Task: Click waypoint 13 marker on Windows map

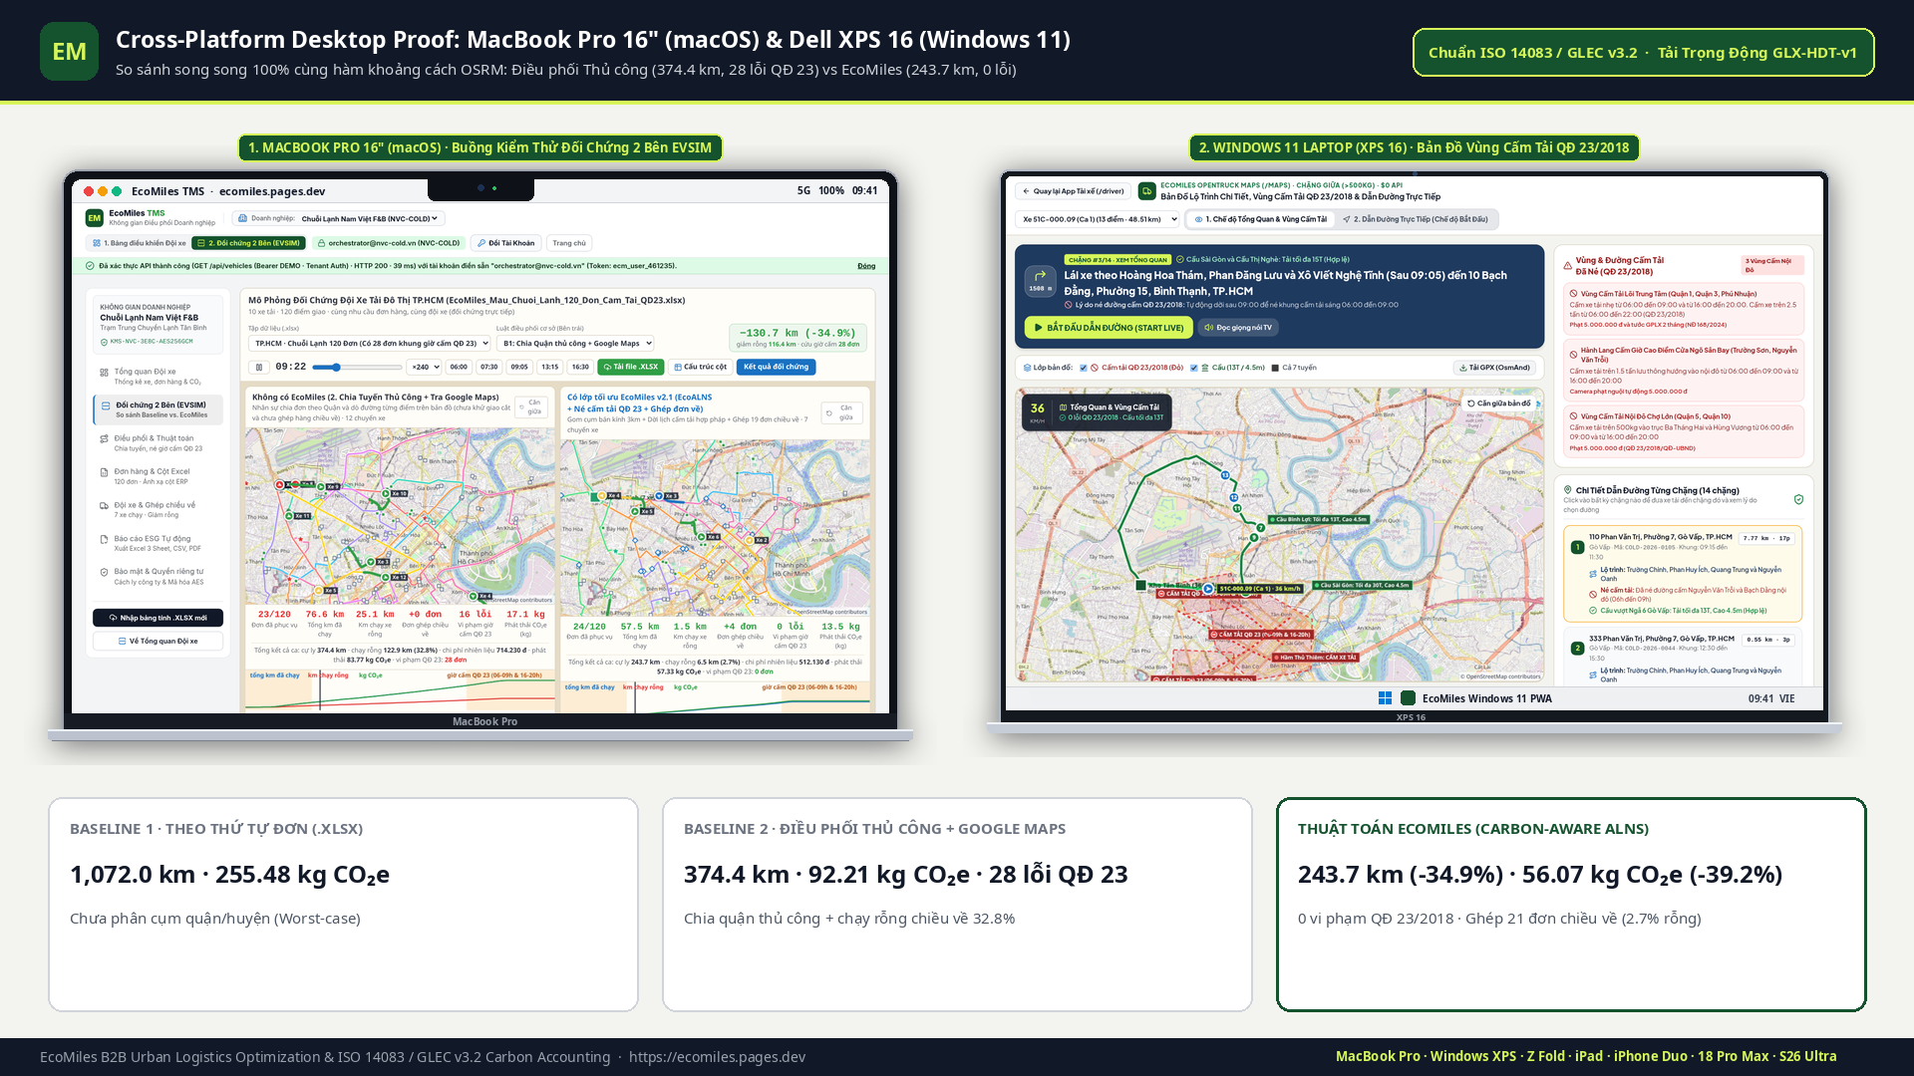Action: pos(1225,475)
